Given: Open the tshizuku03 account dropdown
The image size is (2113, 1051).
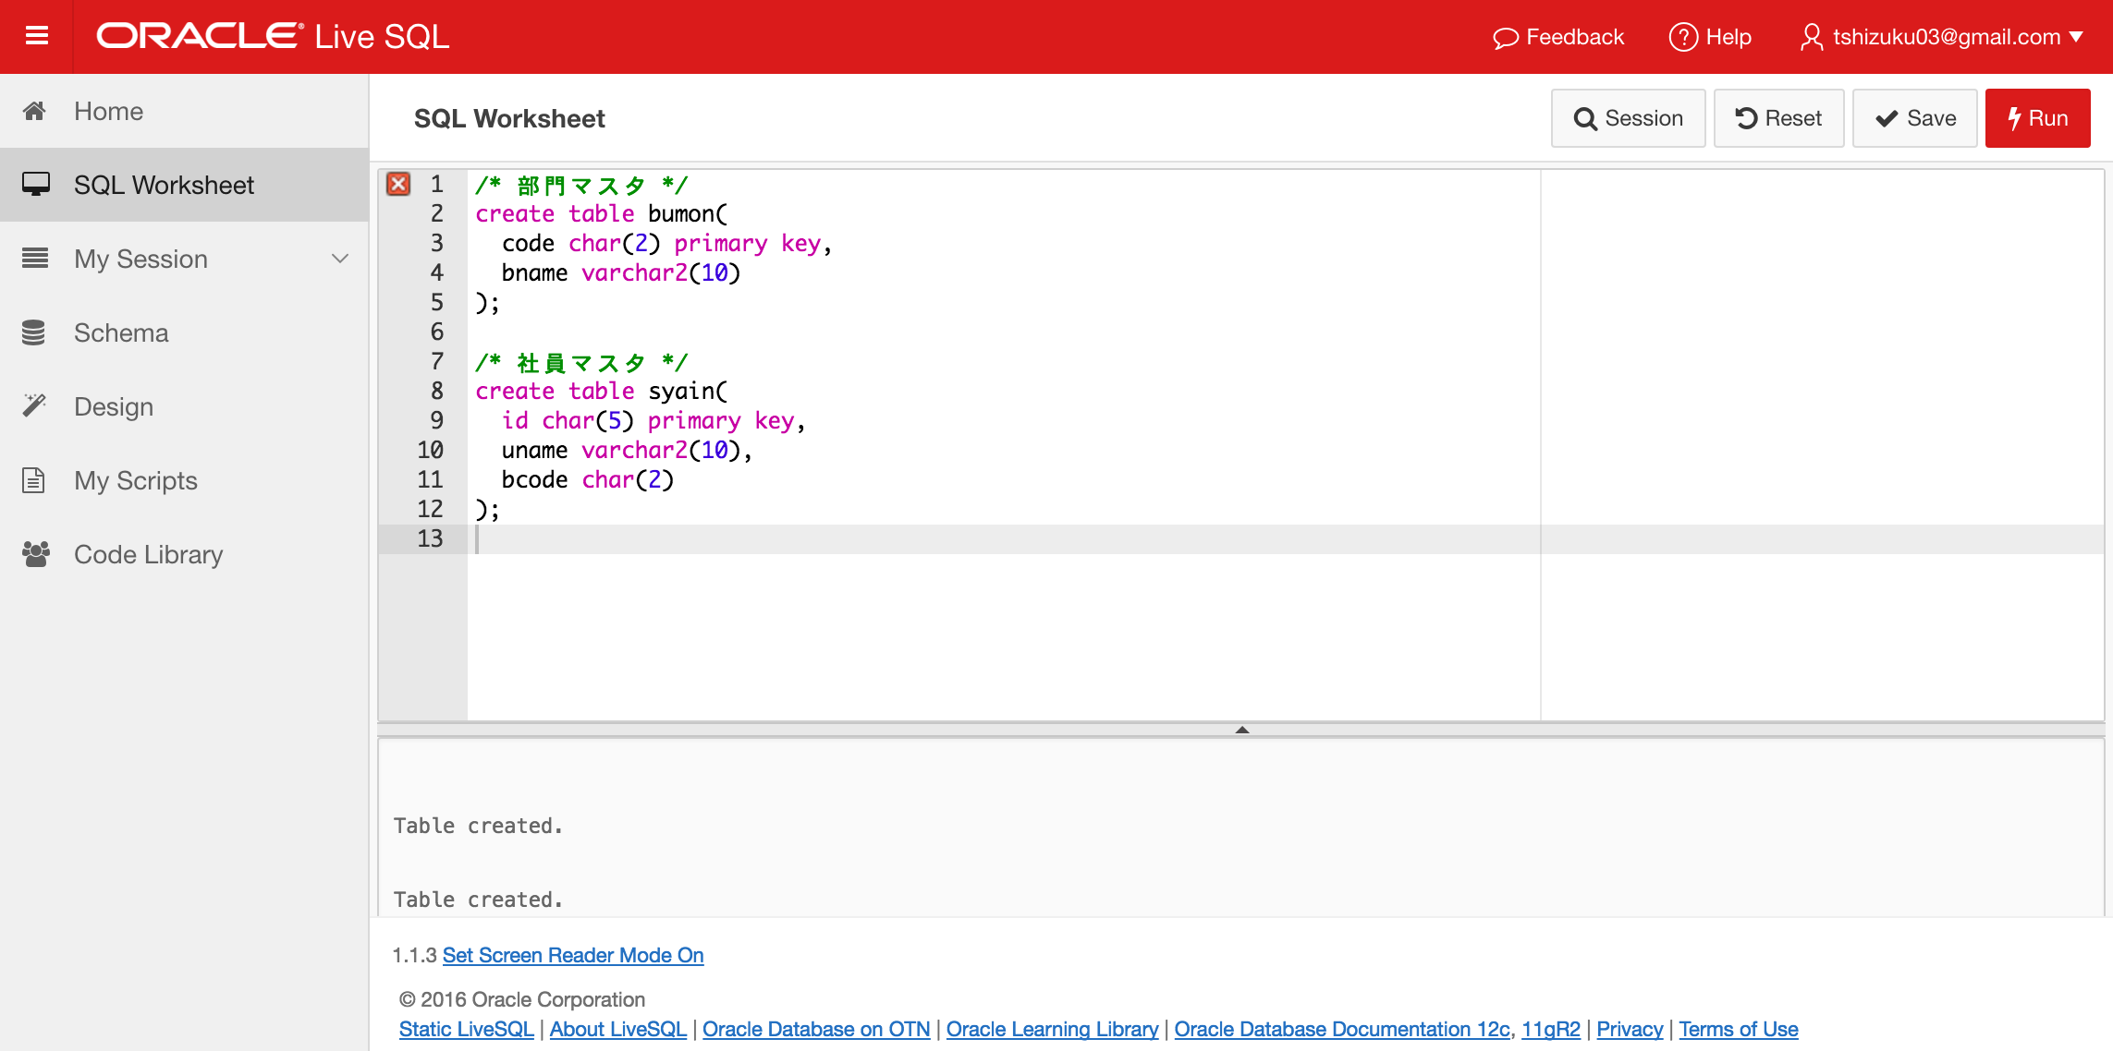Looking at the screenshot, I should [x=1943, y=37].
